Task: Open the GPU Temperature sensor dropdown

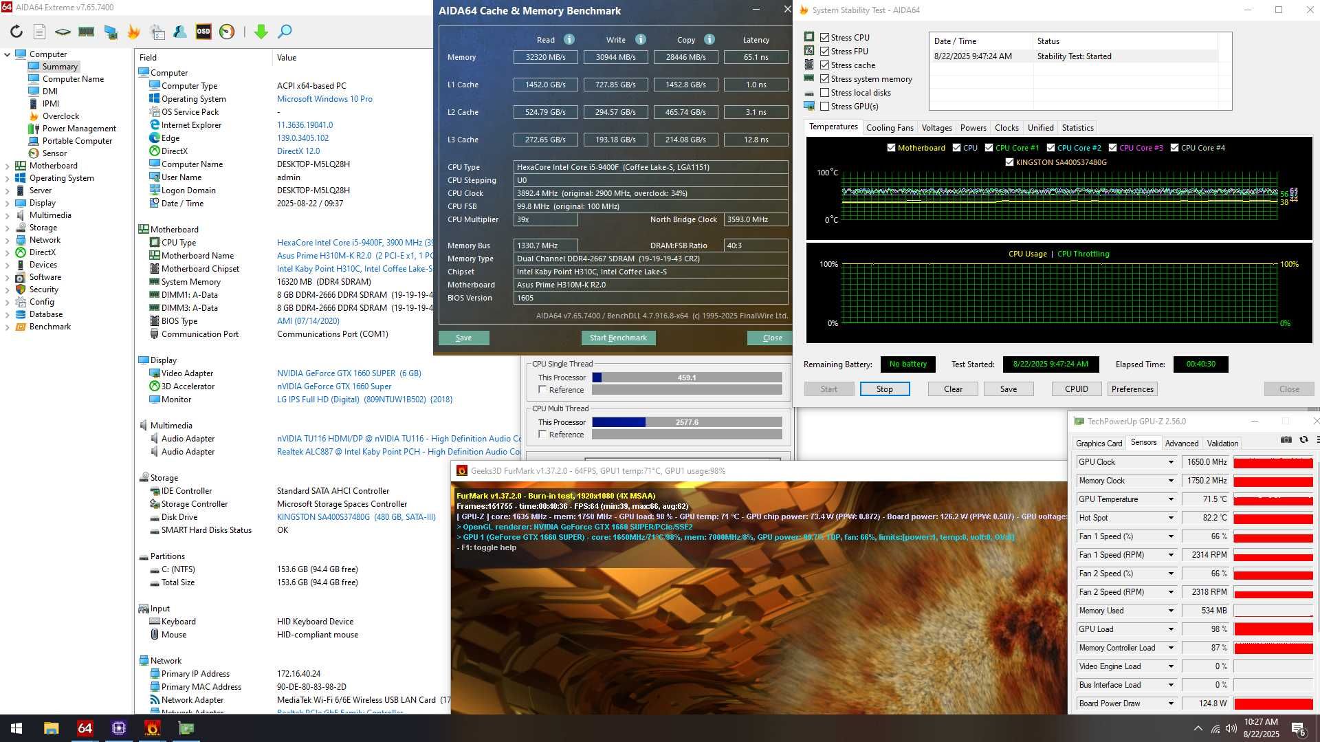Action: [x=1171, y=499]
